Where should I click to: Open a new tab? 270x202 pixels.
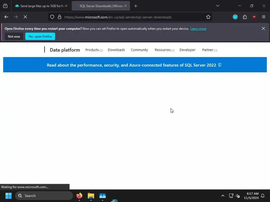coord(136,6)
